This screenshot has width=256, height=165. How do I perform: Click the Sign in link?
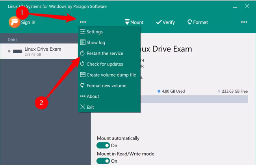pos(28,22)
